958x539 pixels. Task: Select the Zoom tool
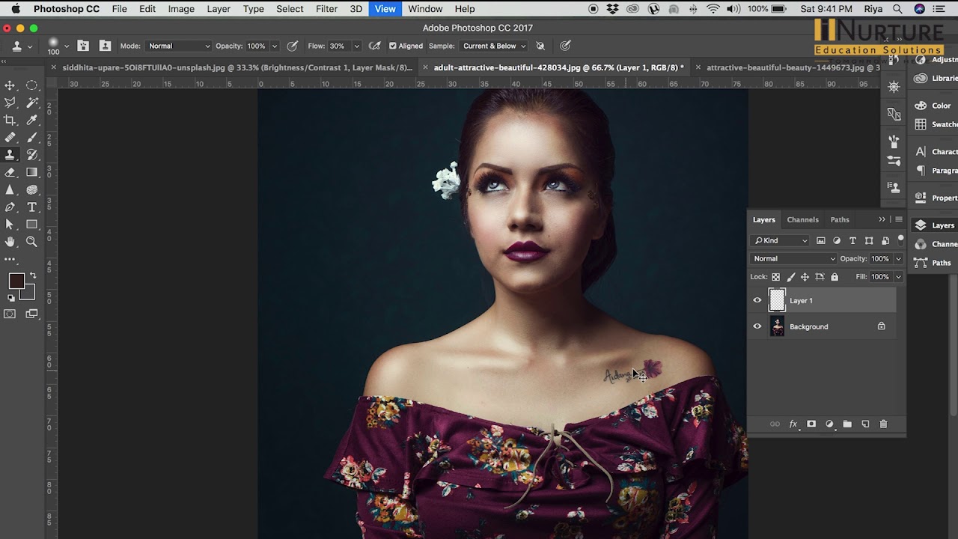click(x=32, y=242)
